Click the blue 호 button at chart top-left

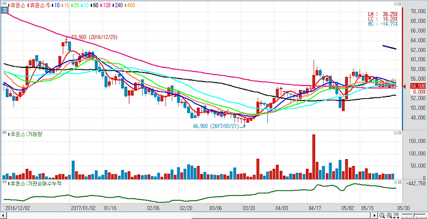[x=5, y=10]
